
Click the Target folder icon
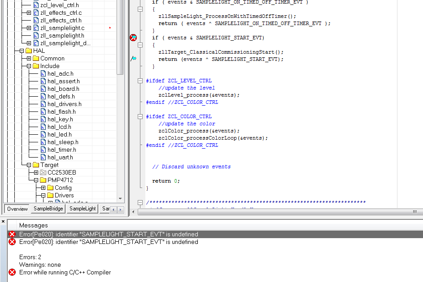(36, 165)
